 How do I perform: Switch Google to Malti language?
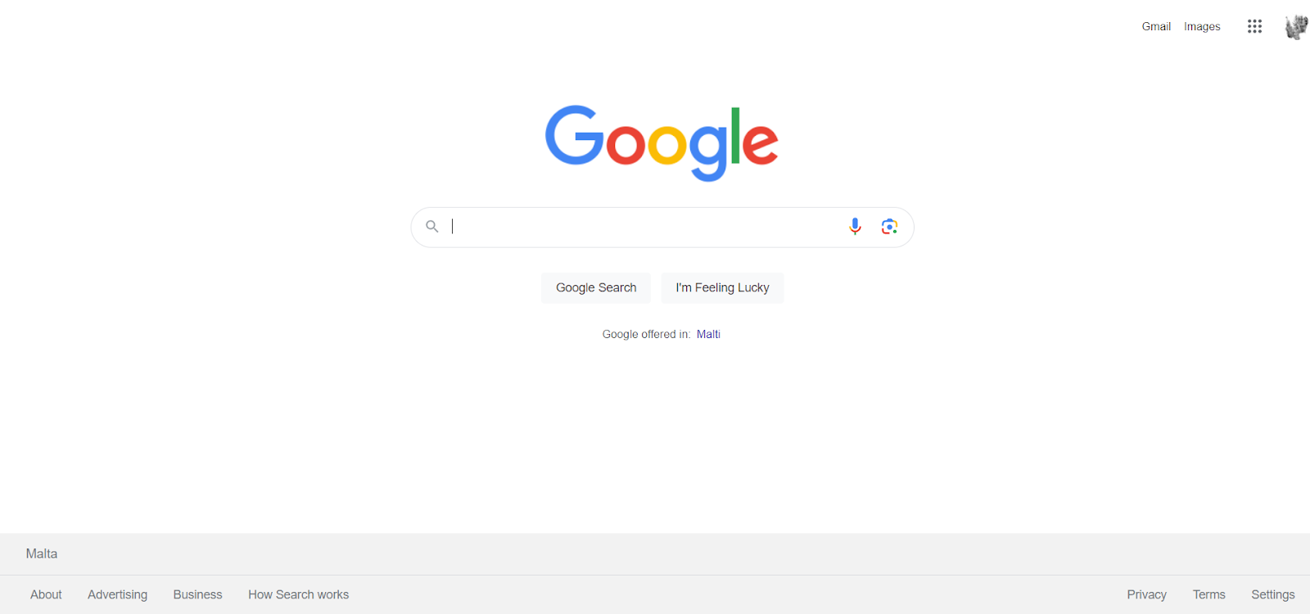[708, 334]
